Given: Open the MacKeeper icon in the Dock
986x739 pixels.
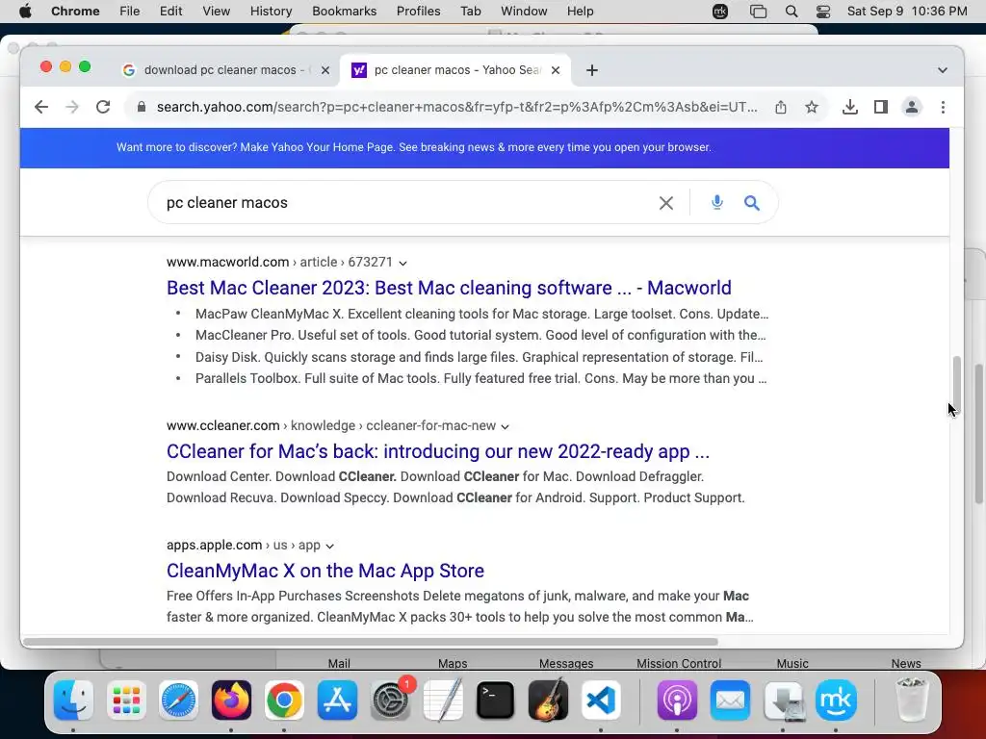Looking at the screenshot, I should point(836,701).
